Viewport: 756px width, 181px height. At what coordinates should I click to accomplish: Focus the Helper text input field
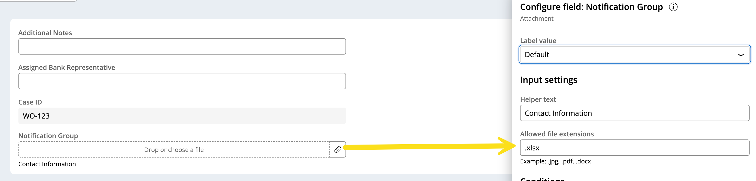coord(634,113)
